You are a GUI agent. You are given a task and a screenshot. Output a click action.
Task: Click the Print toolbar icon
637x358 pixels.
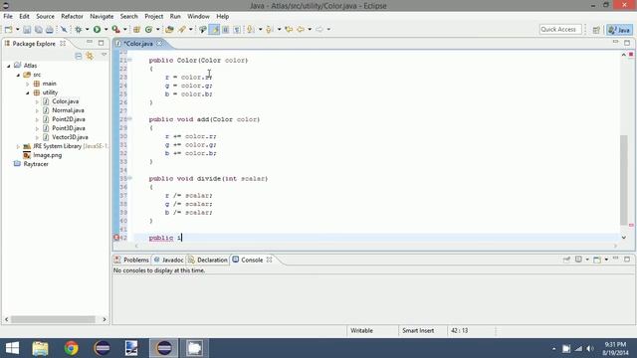pyautogui.click(x=50, y=29)
